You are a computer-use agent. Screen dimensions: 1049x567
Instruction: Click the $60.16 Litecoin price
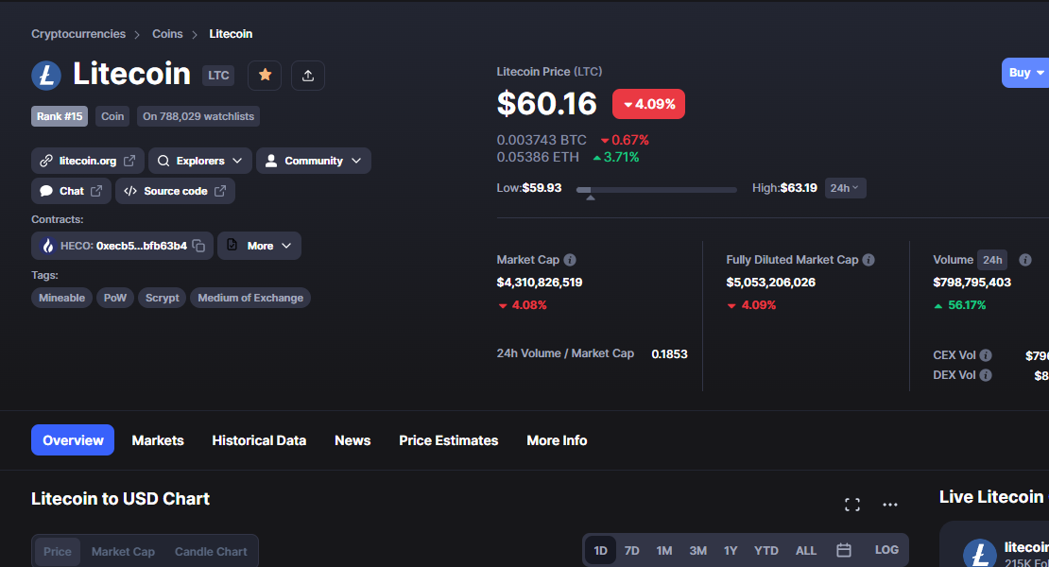coord(546,104)
